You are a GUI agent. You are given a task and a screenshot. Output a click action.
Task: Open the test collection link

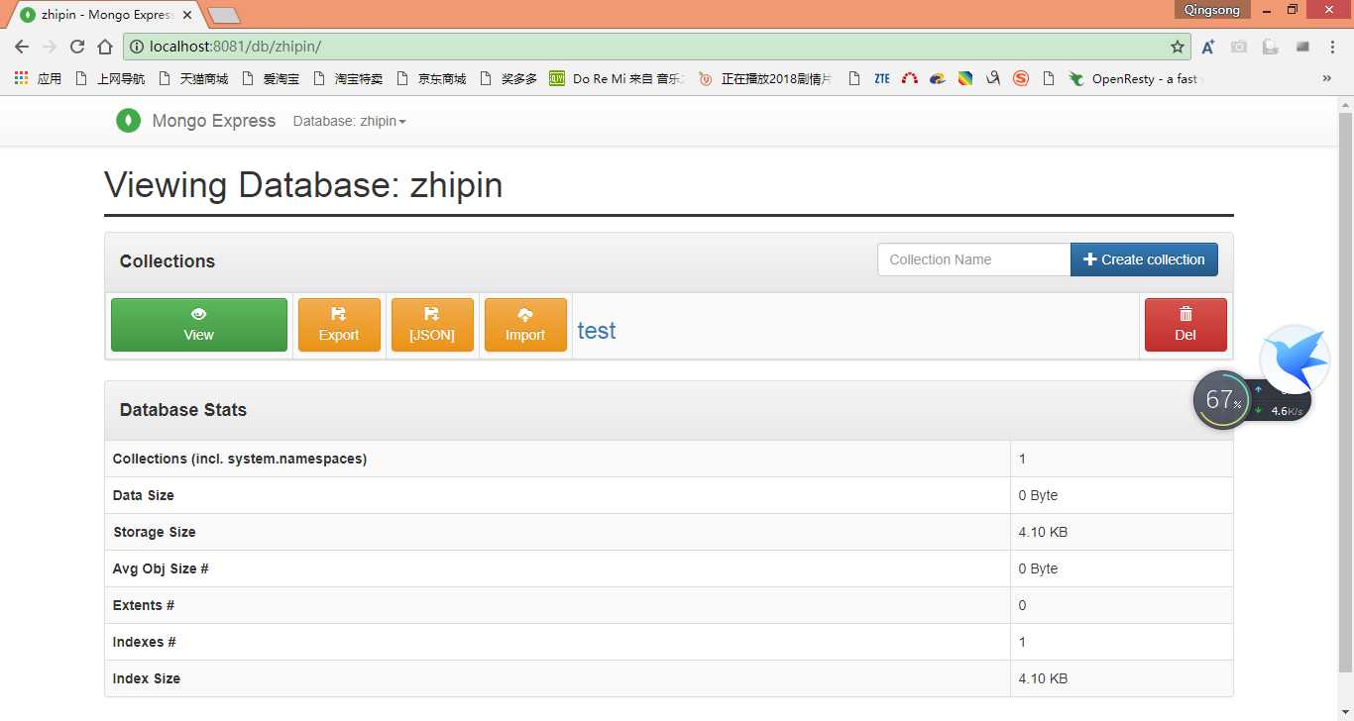click(x=597, y=331)
